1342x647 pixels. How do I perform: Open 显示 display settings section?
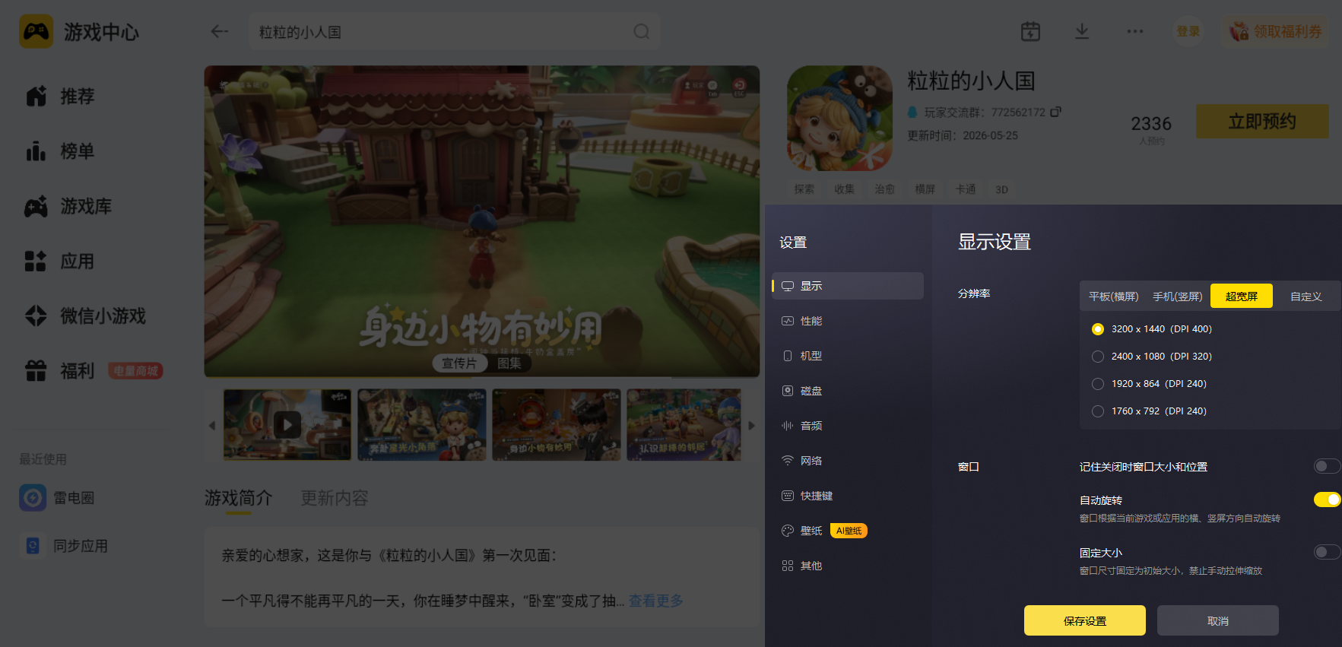[x=848, y=286]
